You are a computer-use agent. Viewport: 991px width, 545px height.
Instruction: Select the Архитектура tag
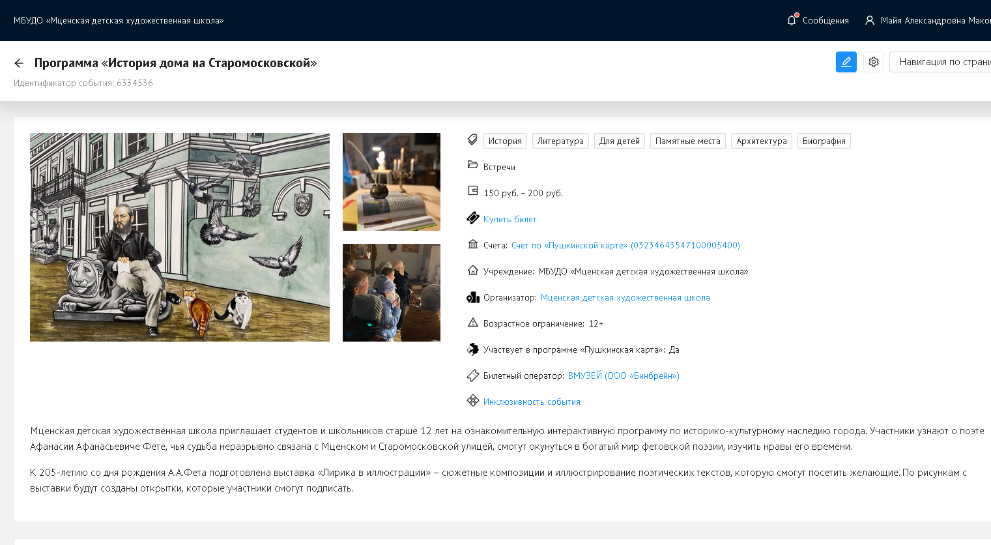[761, 141]
